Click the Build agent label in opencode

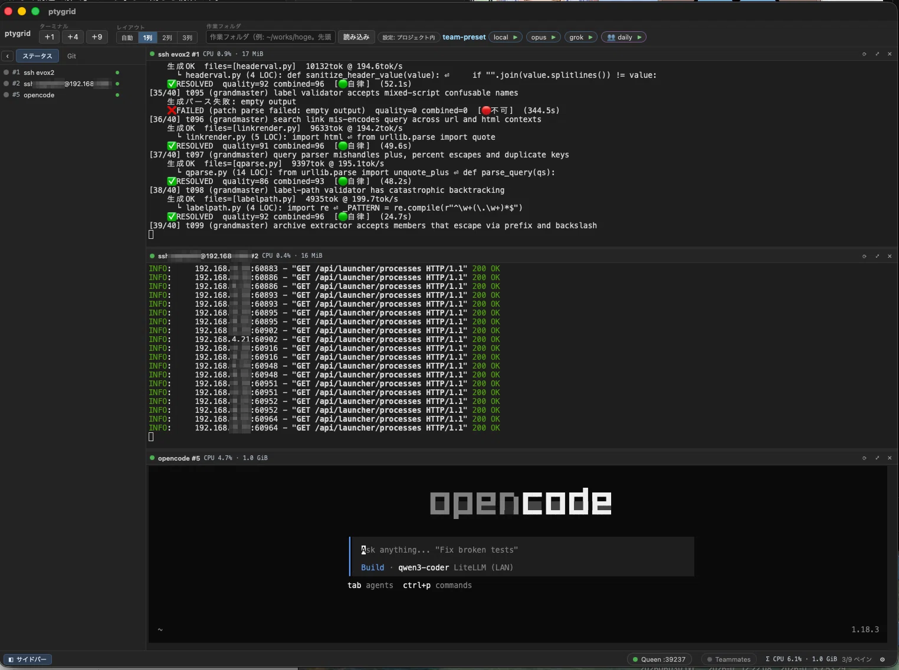tap(372, 567)
